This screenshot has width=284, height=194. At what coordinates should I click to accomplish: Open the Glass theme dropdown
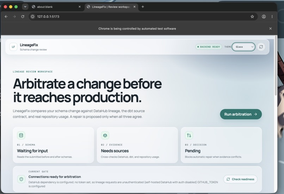pyautogui.click(x=243, y=47)
